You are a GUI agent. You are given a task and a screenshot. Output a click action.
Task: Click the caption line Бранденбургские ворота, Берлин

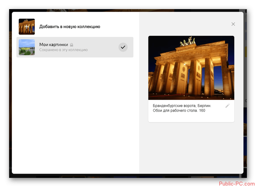[x=182, y=106]
